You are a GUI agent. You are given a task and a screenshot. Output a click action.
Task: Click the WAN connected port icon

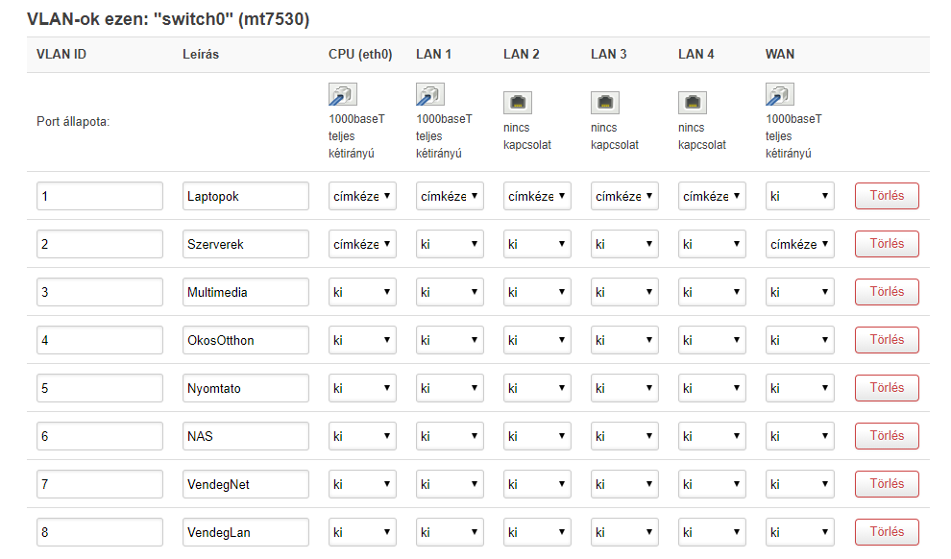779,94
